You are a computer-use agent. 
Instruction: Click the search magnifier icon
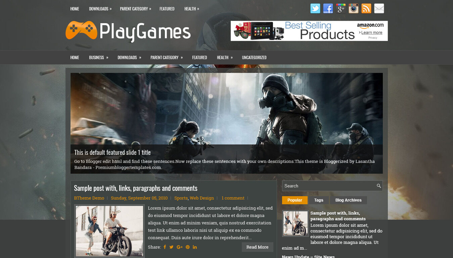tap(379, 186)
